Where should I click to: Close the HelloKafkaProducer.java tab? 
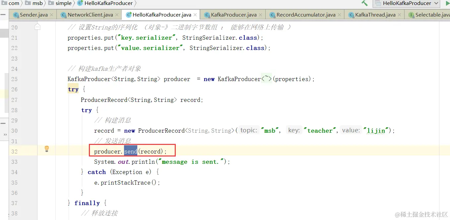pos(195,15)
